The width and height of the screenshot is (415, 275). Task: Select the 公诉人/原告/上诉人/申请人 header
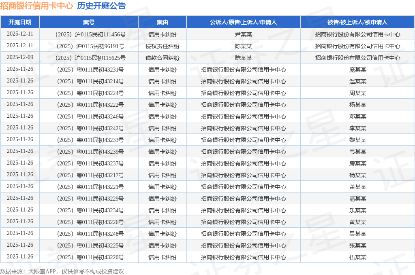[243, 22]
